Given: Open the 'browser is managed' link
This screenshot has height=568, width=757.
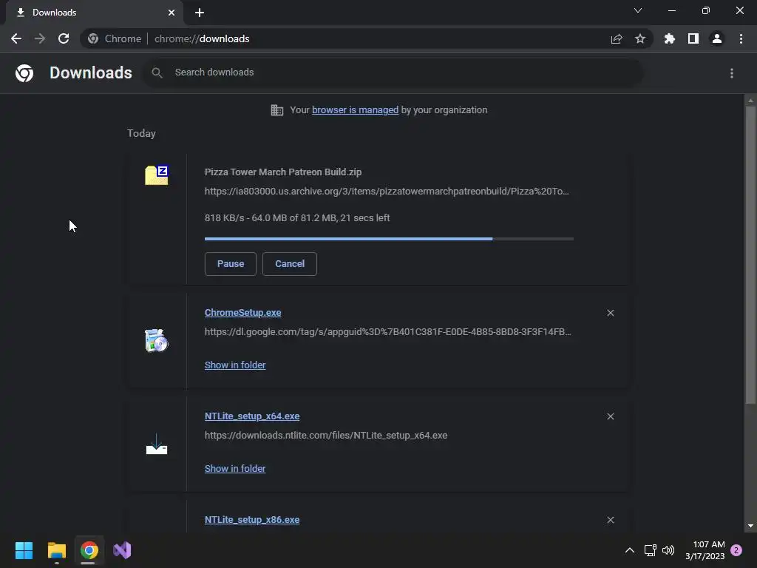Looking at the screenshot, I should [x=356, y=109].
